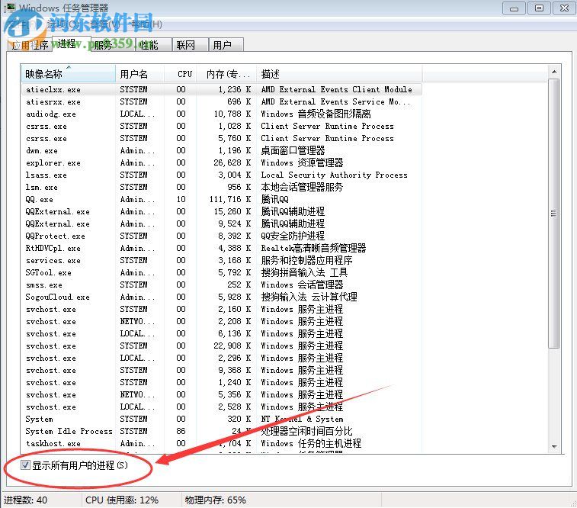Select the atiesrxx.exe process row
577x508 pixels.
click(x=222, y=101)
